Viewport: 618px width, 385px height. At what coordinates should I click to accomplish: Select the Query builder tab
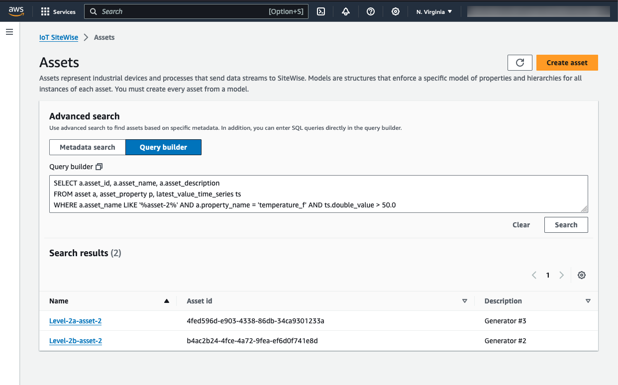[x=163, y=147]
